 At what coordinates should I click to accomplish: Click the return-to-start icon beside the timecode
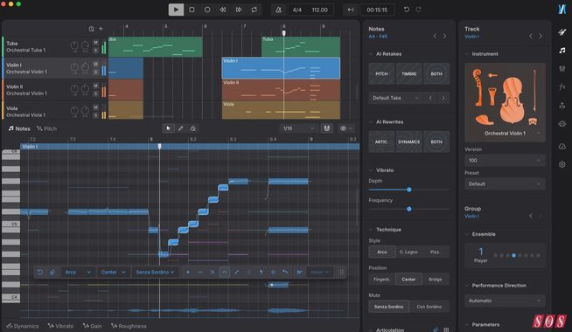pyautogui.click(x=351, y=10)
